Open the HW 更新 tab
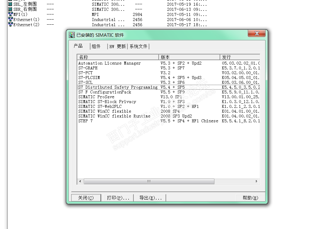This screenshot has height=229, width=322. (117, 46)
